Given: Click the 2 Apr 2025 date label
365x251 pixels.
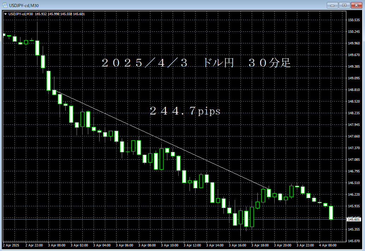Looking at the screenshot, I should [x=11, y=245].
